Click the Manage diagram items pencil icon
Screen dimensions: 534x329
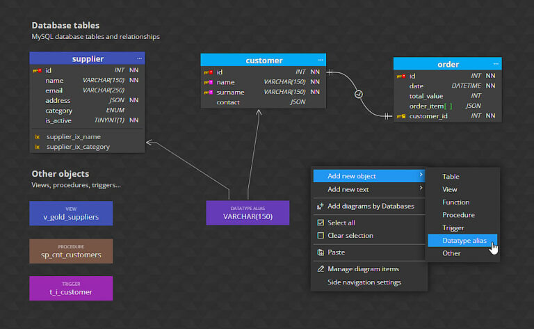tap(320, 268)
